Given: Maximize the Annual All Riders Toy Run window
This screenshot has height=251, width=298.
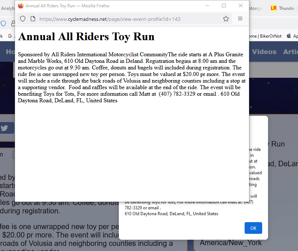Looking at the screenshot, I should point(224,6).
